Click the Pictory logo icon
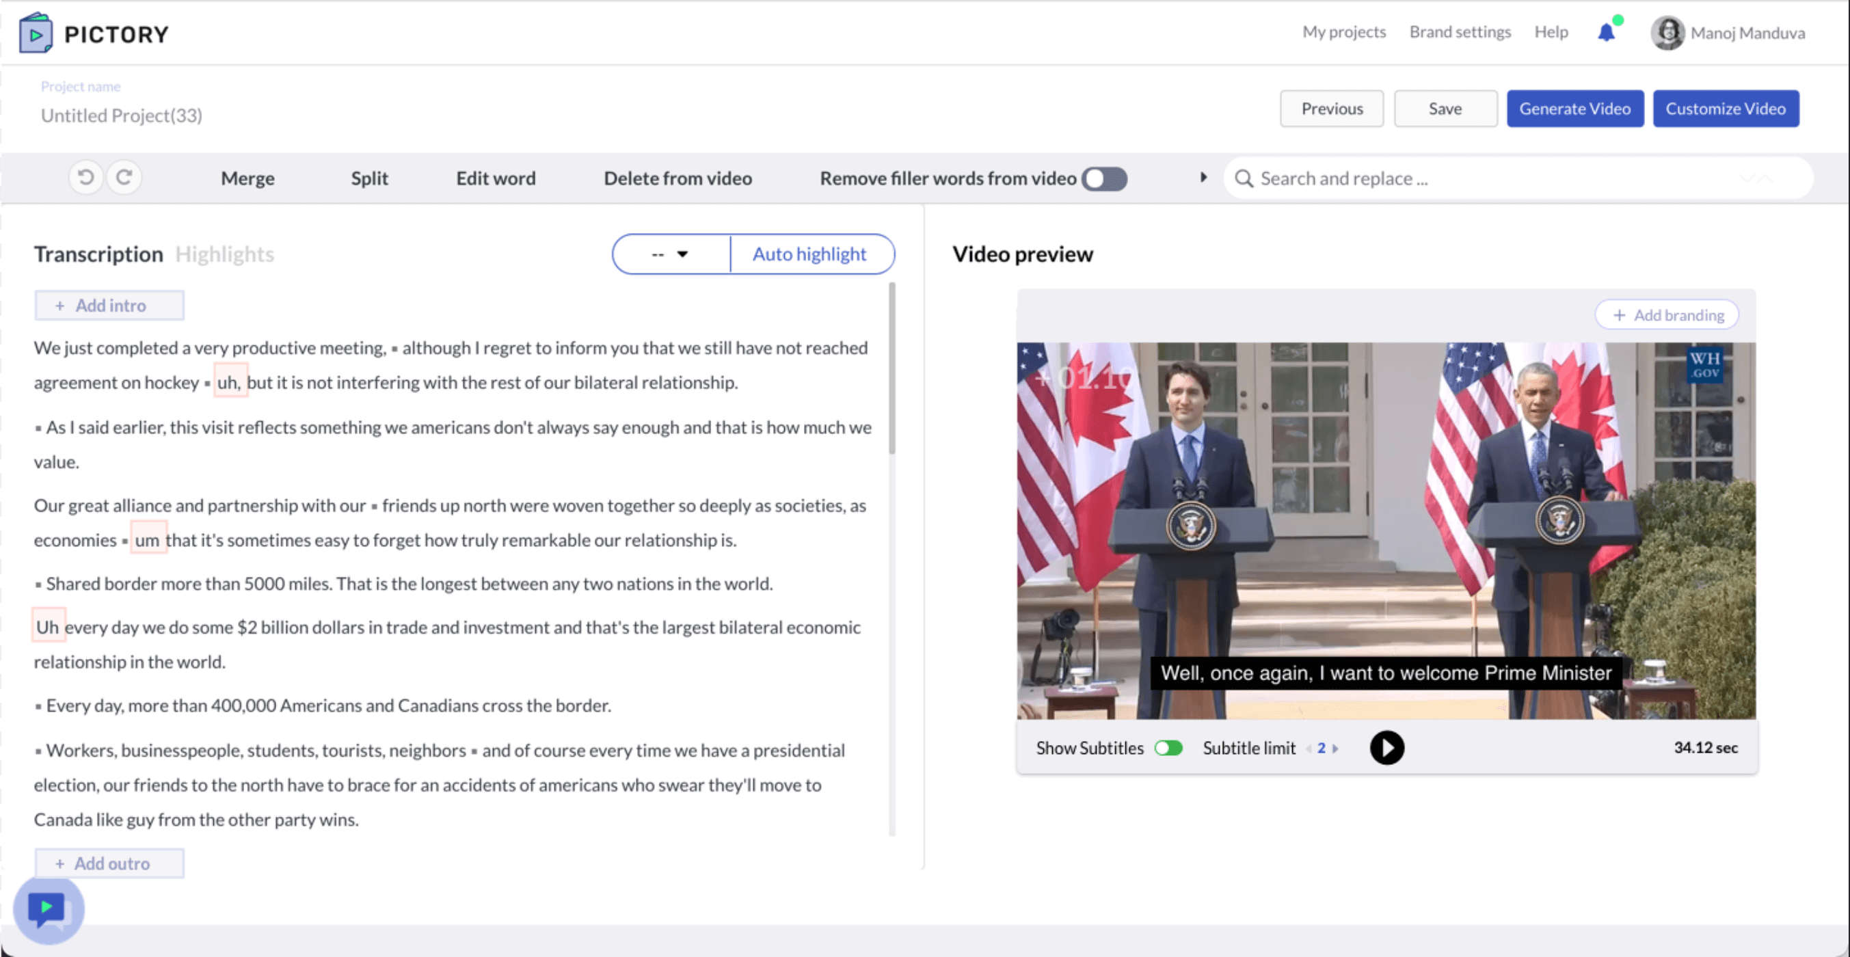Image resolution: width=1850 pixels, height=957 pixels. pos(36,33)
